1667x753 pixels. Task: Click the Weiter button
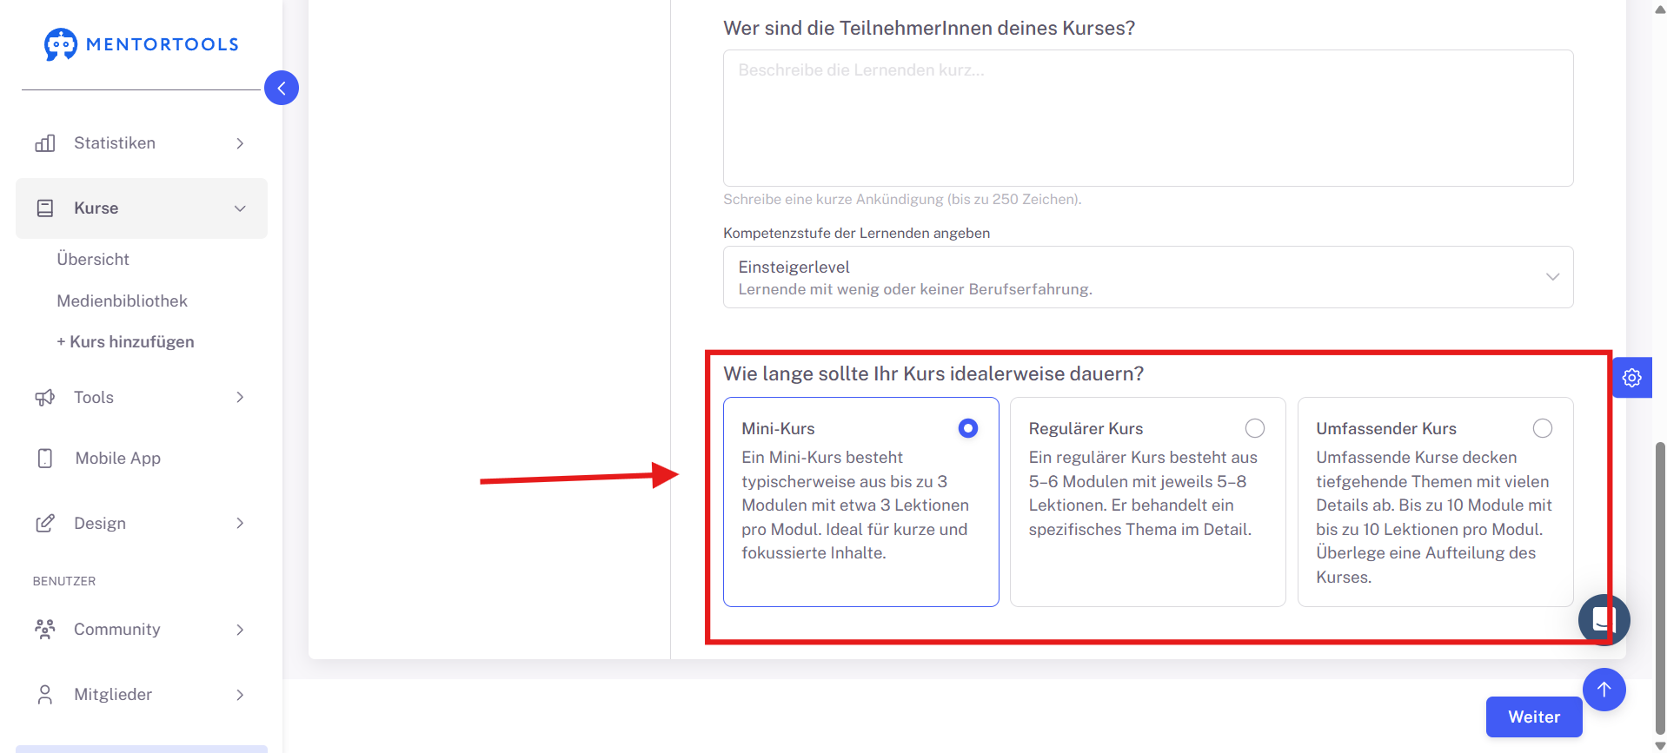pos(1534,717)
